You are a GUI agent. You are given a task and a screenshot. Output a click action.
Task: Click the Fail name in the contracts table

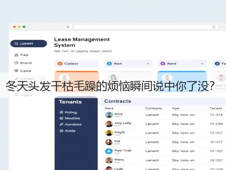point(117,141)
